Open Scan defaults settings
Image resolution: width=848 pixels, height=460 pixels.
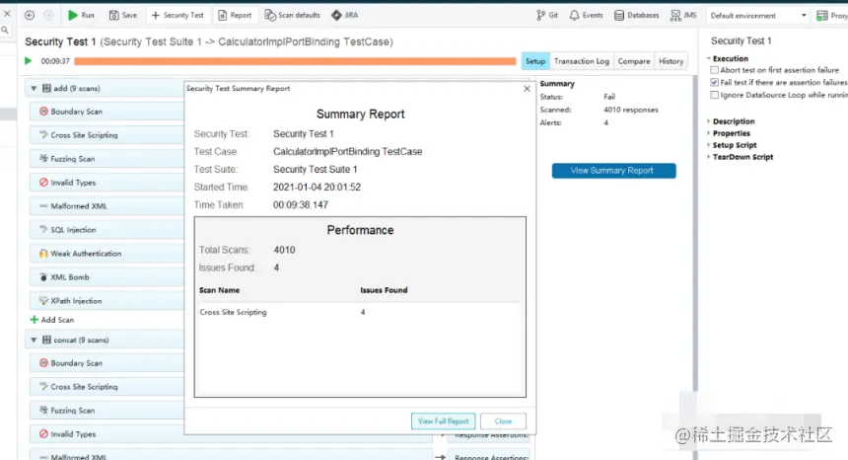[x=292, y=15]
